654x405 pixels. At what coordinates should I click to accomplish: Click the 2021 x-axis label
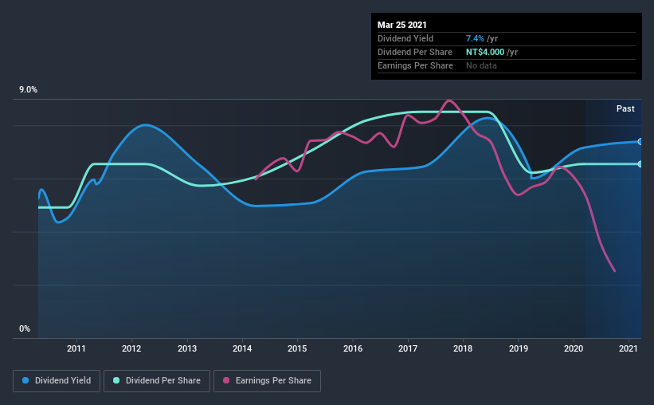coord(629,348)
